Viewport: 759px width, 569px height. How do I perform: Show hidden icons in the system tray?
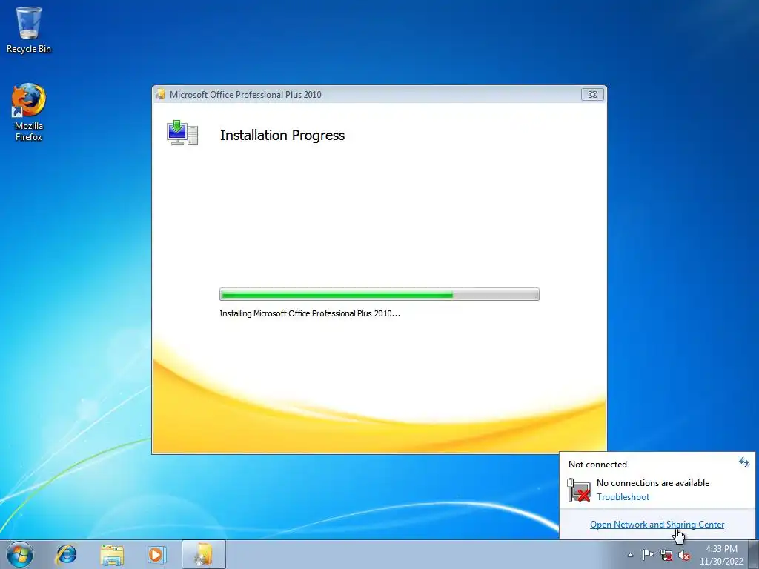pos(630,555)
